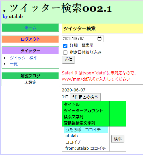Click the 2020-06-07 result date text

tap(74, 90)
